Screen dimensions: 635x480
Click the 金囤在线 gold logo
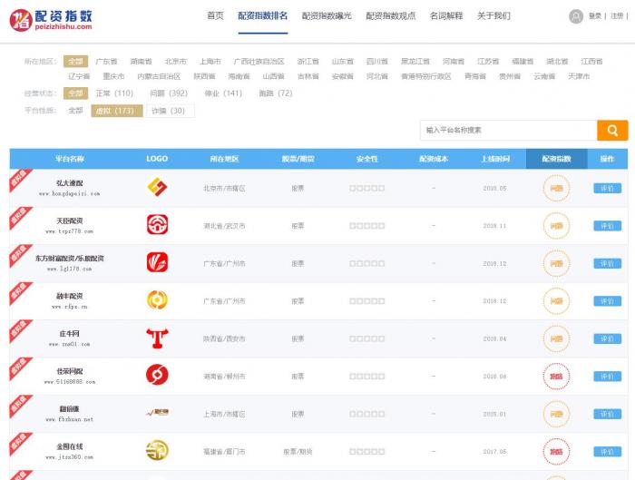pos(157,451)
